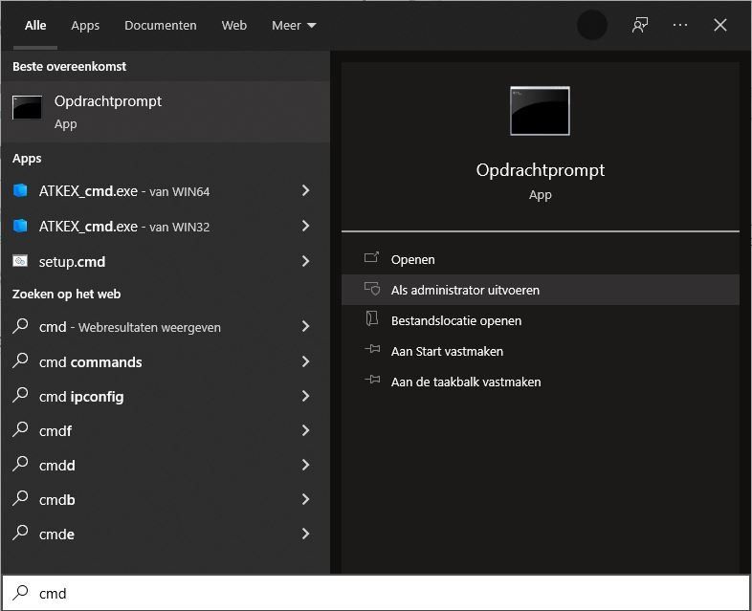Click the magnifier icon beside cmdd
Image resolution: width=752 pixels, height=611 pixels.
pyautogui.click(x=20, y=464)
